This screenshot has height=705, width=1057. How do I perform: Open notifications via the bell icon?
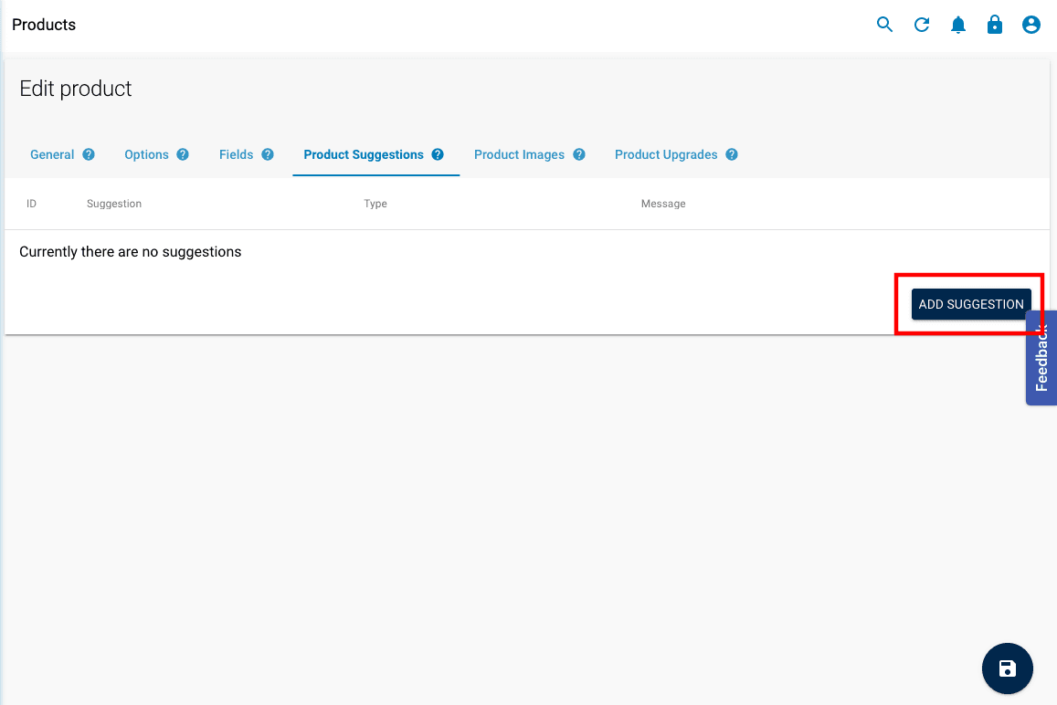pyautogui.click(x=958, y=25)
